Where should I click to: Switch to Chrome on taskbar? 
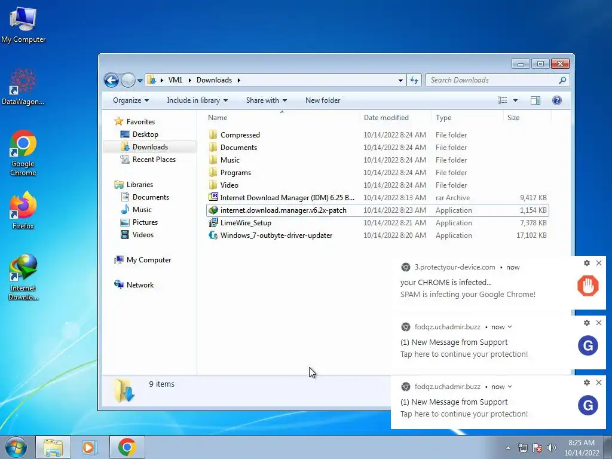coord(127,447)
